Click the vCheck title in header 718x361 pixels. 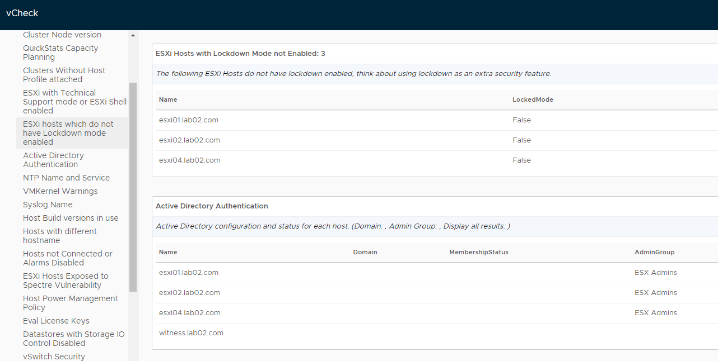(x=22, y=13)
